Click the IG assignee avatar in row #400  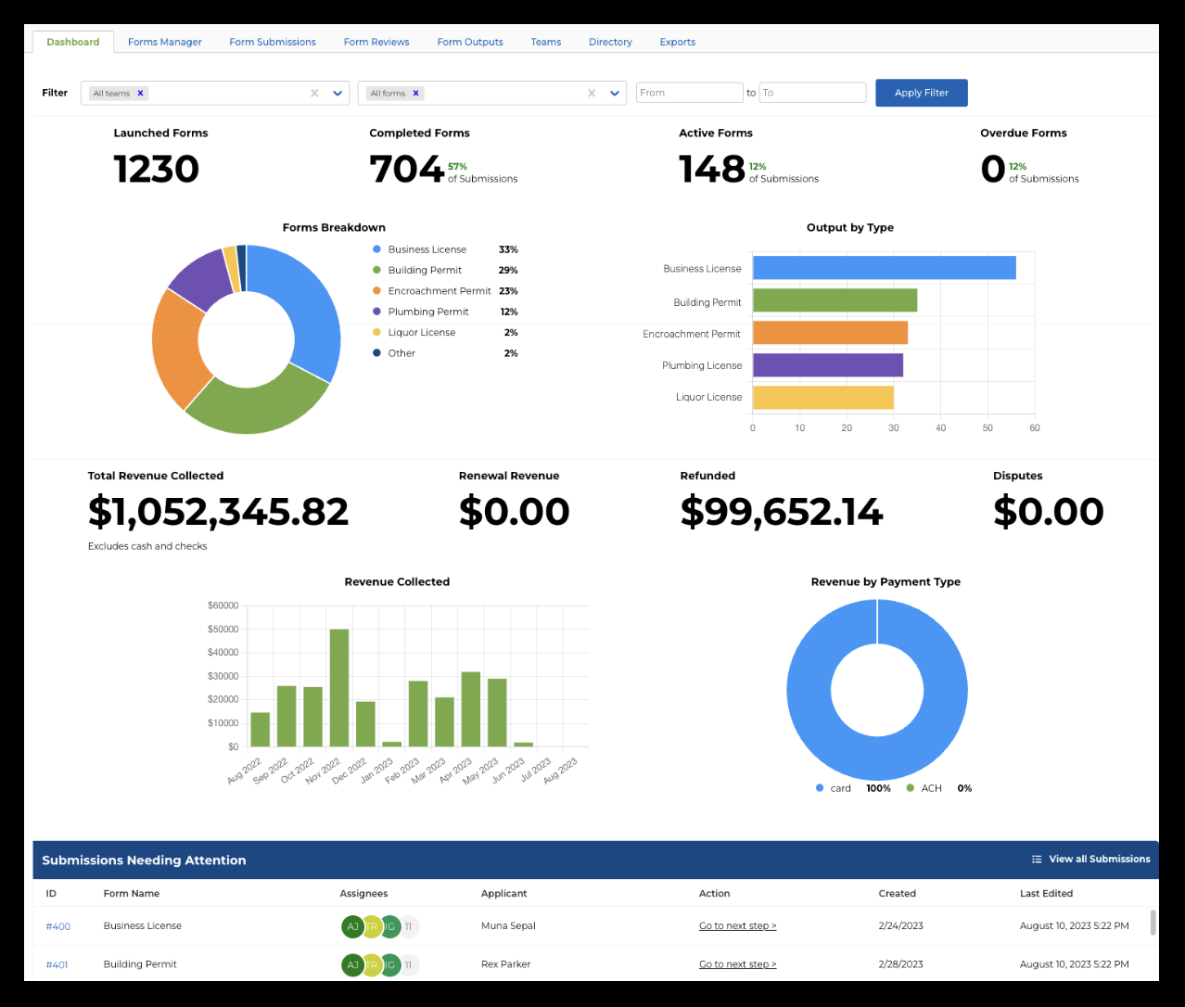click(389, 926)
